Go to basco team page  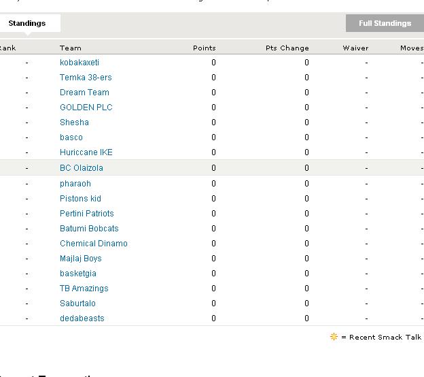point(71,137)
